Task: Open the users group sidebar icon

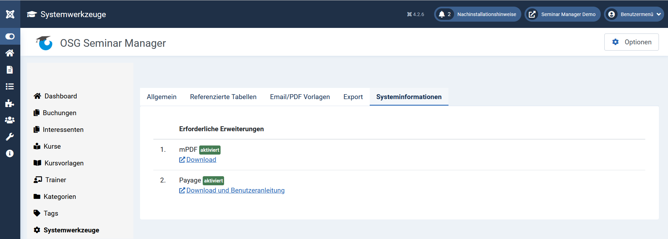Action: pos(10,120)
